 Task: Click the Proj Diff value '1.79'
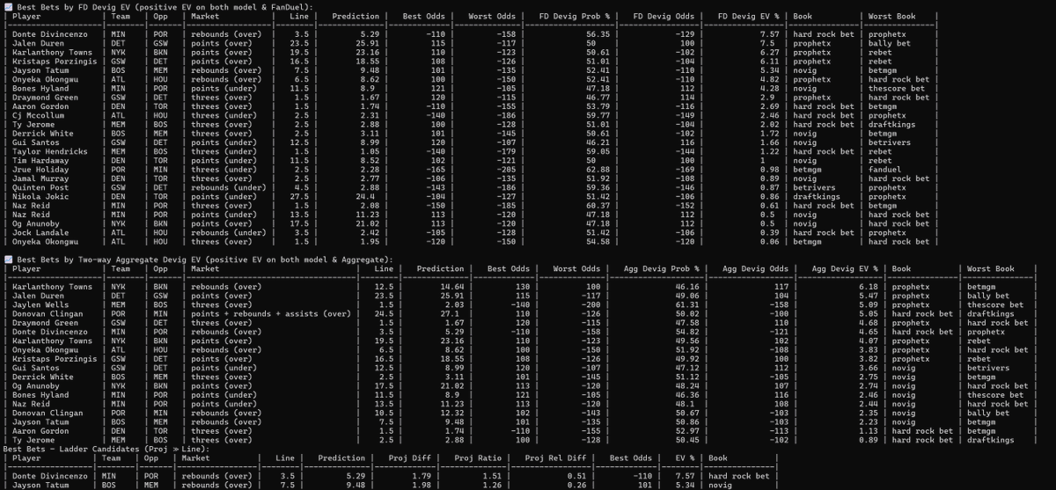coord(423,476)
